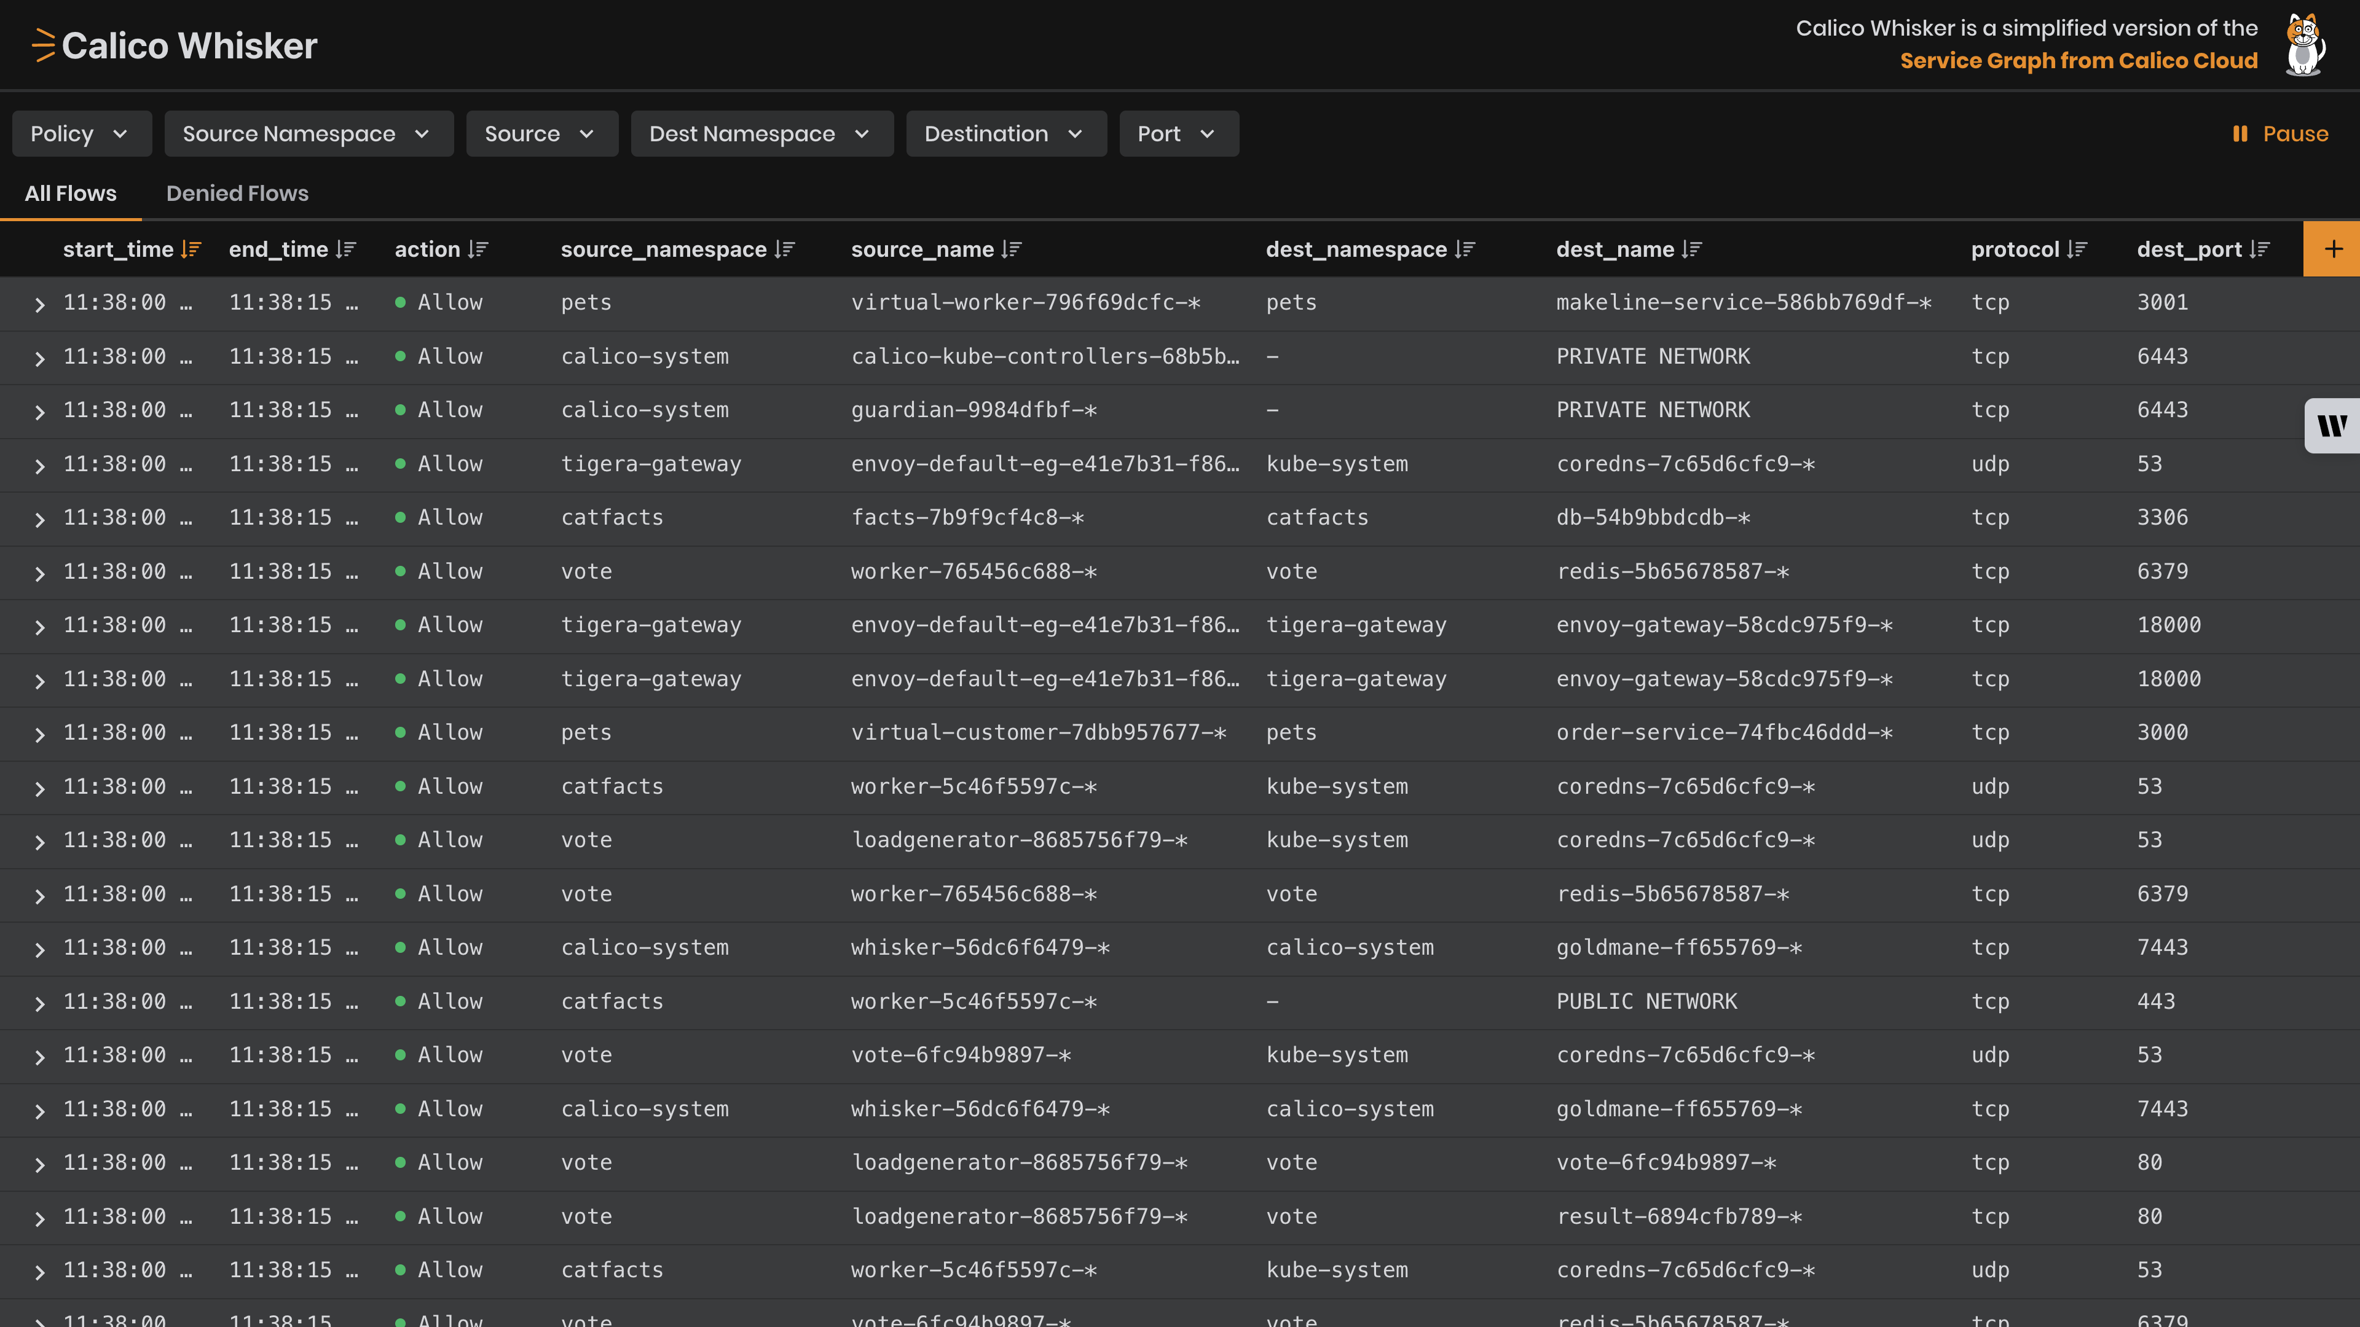Click Allow status in facts-7b9f9cf4c8 row
Screen dimensions: 2360x1327
[x=439, y=517]
